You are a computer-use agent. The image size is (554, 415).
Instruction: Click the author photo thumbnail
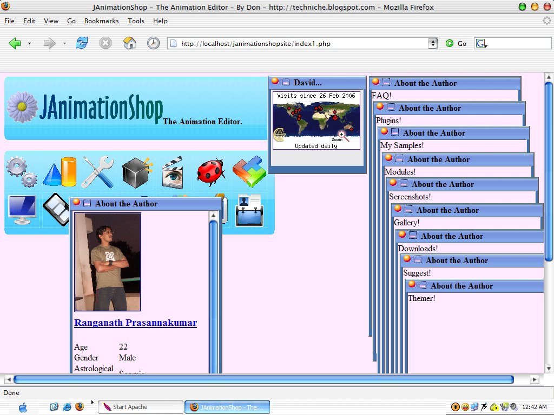[108, 262]
